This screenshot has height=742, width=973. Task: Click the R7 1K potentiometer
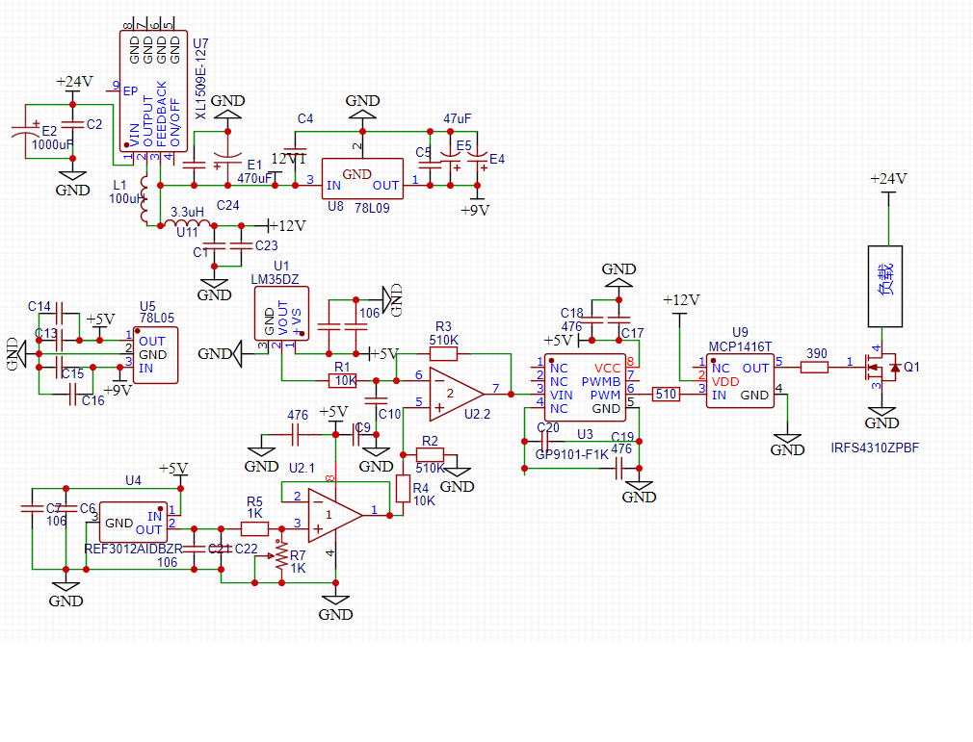click(282, 559)
